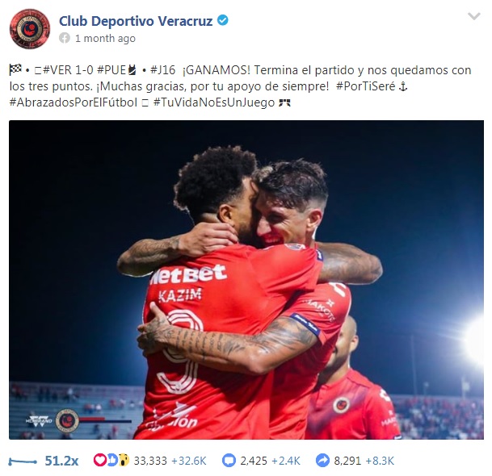Click the heart love reaction icon
The width and height of the screenshot is (492, 476).
100,460
